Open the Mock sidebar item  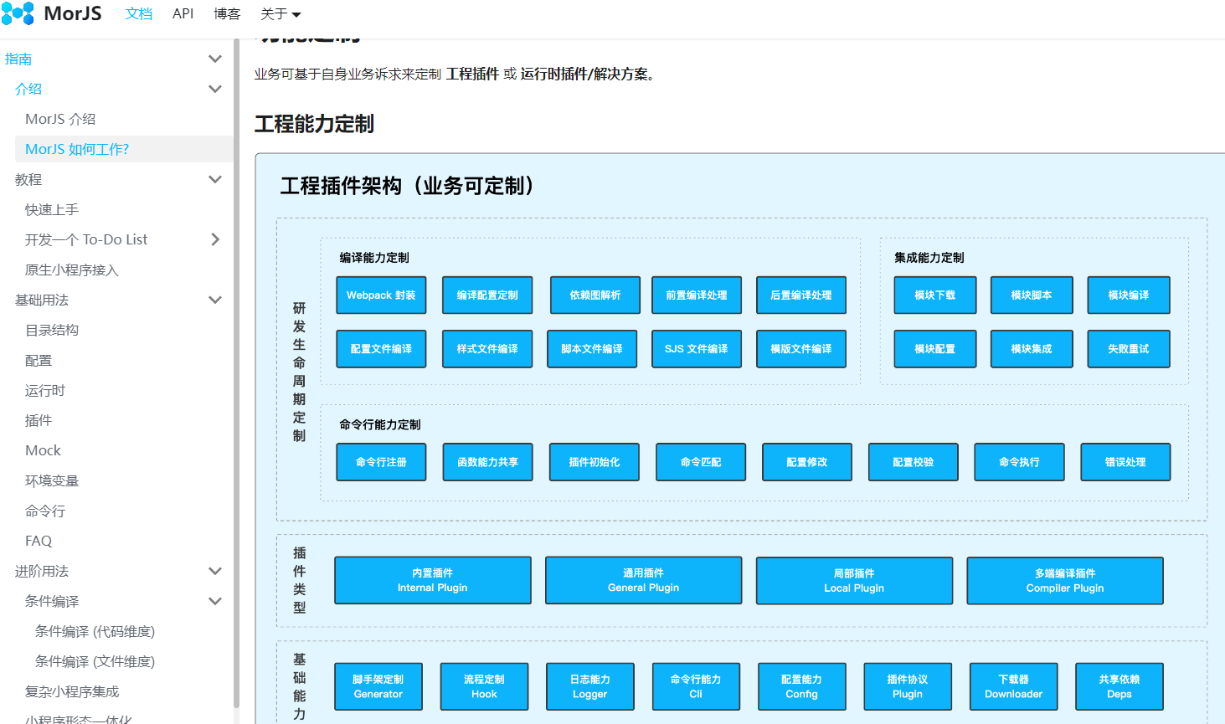[43, 450]
